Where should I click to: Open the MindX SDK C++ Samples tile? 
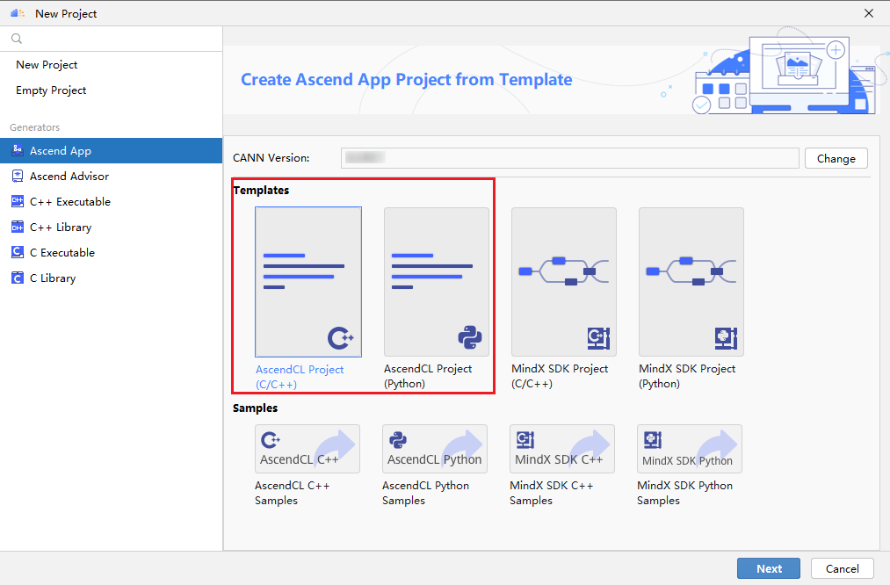(x=562, y=449)
